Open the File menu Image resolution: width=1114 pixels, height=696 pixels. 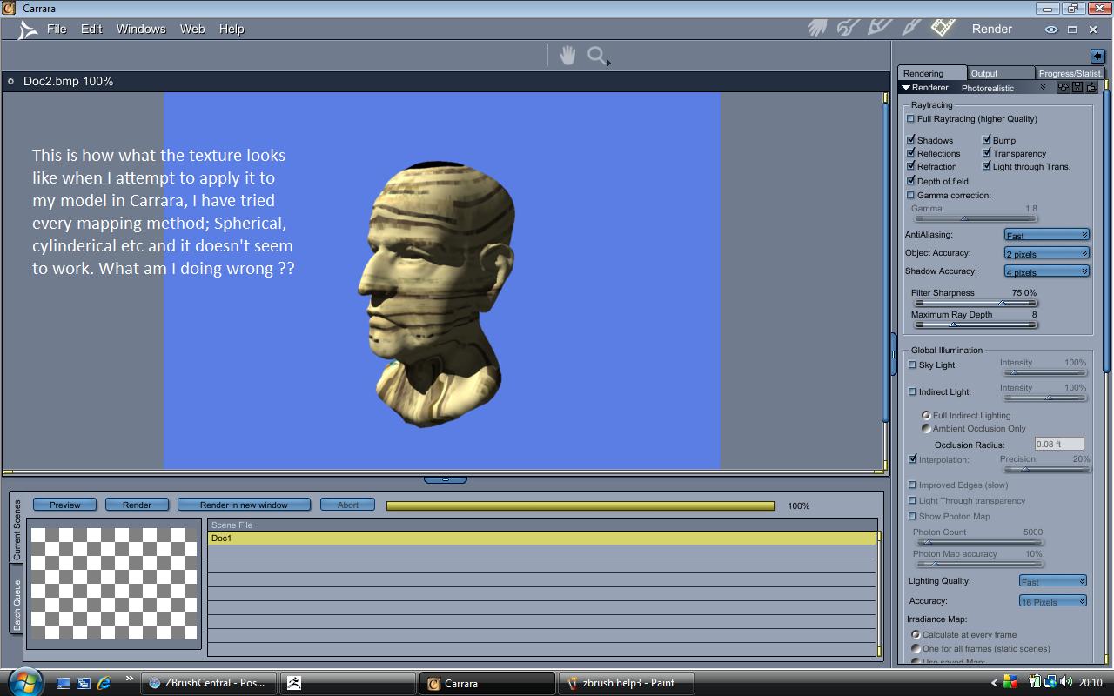pyautogui.click(x=57, y=29)
